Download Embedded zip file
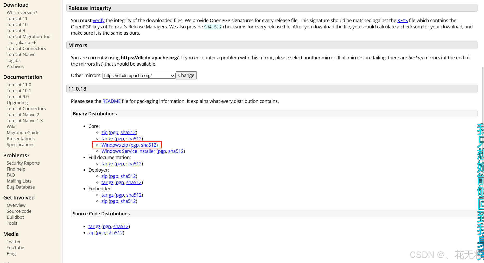The image size is (484, 263). coord(104,201)
